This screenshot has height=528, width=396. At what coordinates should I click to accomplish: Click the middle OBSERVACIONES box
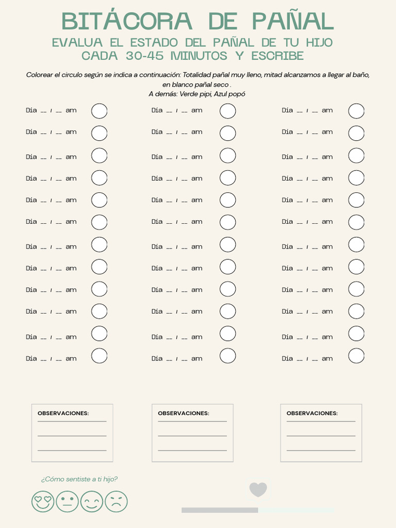coord(193,433)
